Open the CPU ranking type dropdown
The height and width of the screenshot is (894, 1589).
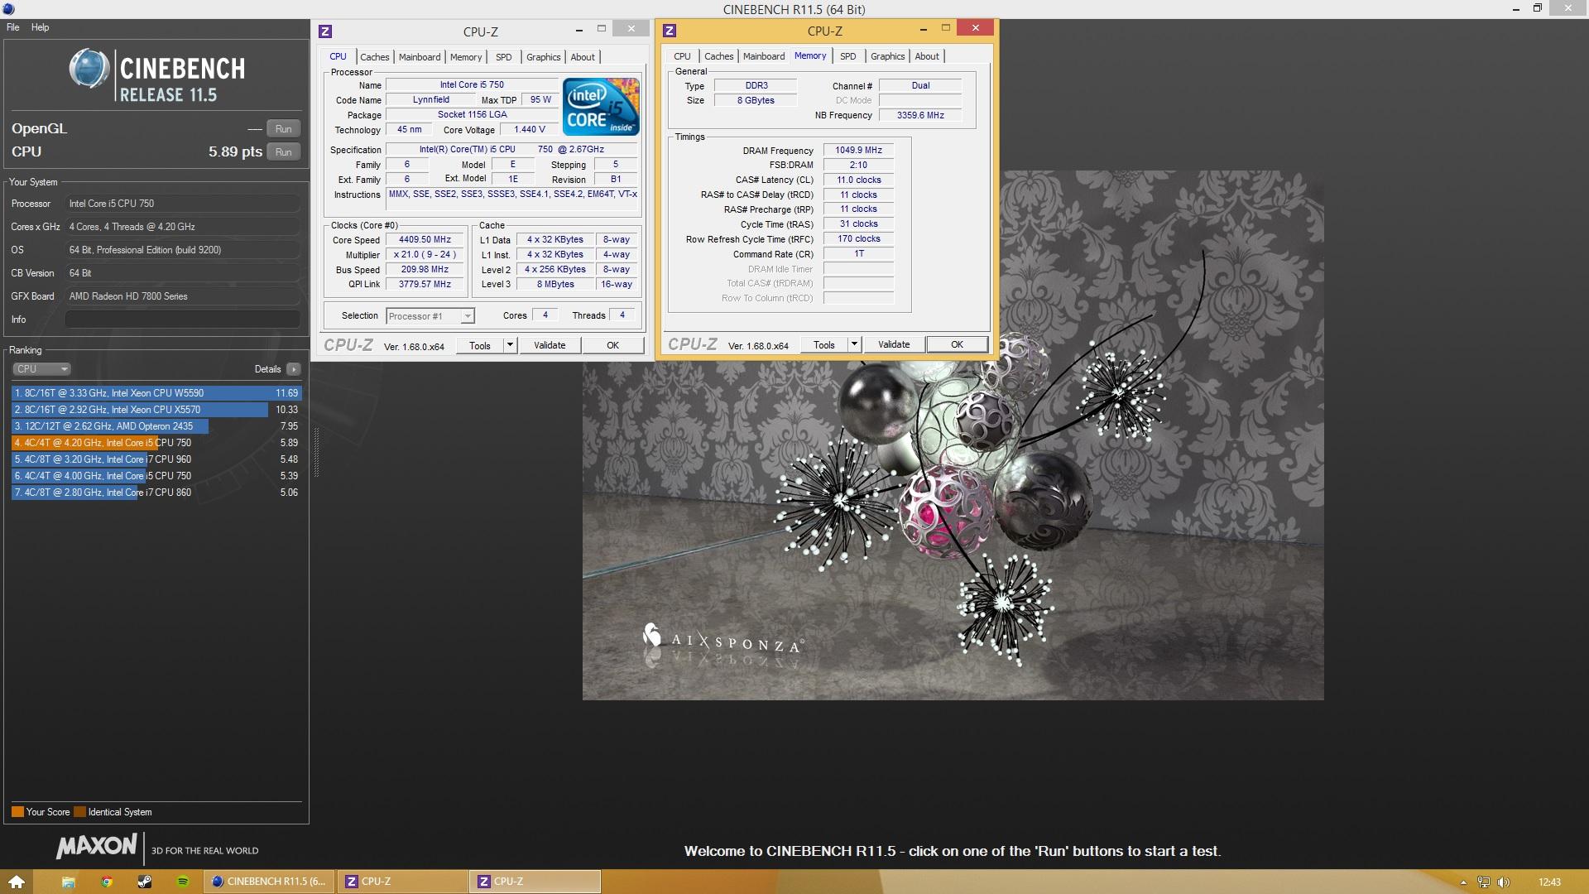[41, 369]
